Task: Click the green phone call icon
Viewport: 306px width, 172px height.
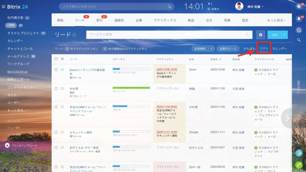Action: point(299,165)
